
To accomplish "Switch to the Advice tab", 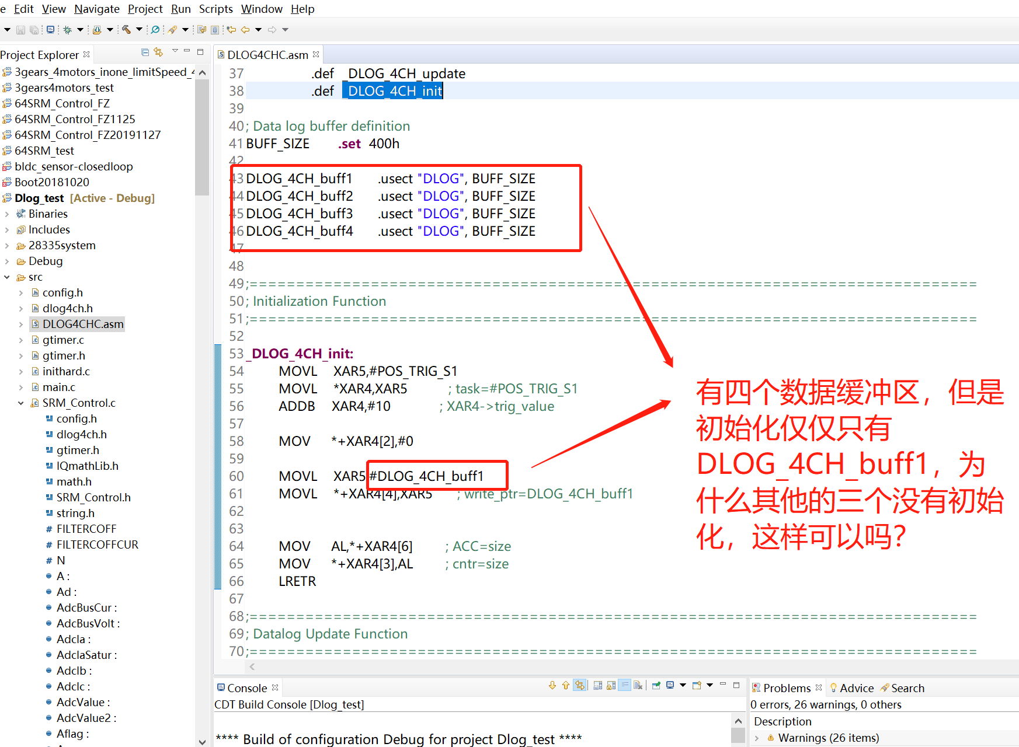I will [851, 688].
